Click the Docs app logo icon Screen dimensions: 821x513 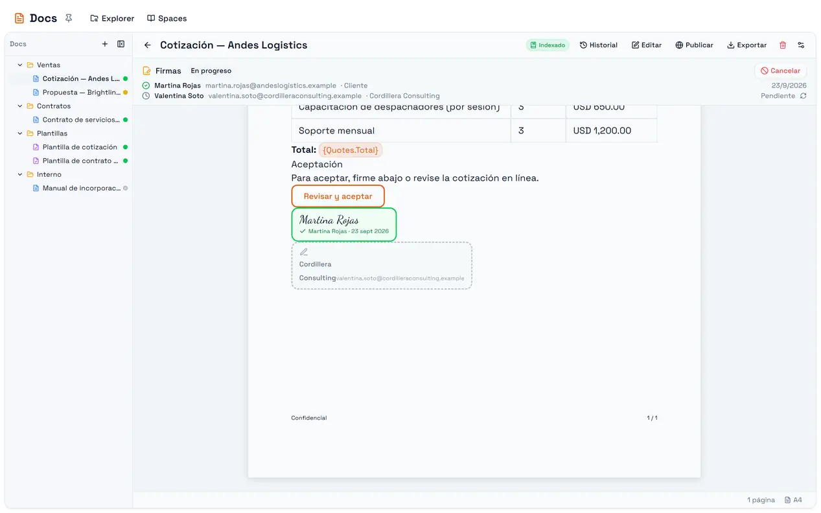[x=19, y=18]
